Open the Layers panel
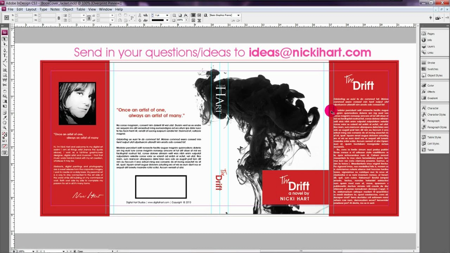 tap(431, 46)
